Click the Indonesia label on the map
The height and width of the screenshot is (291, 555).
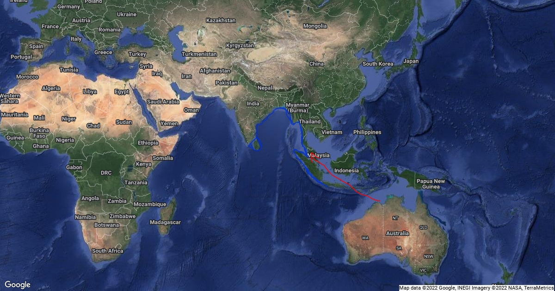[x=346, y=170]
